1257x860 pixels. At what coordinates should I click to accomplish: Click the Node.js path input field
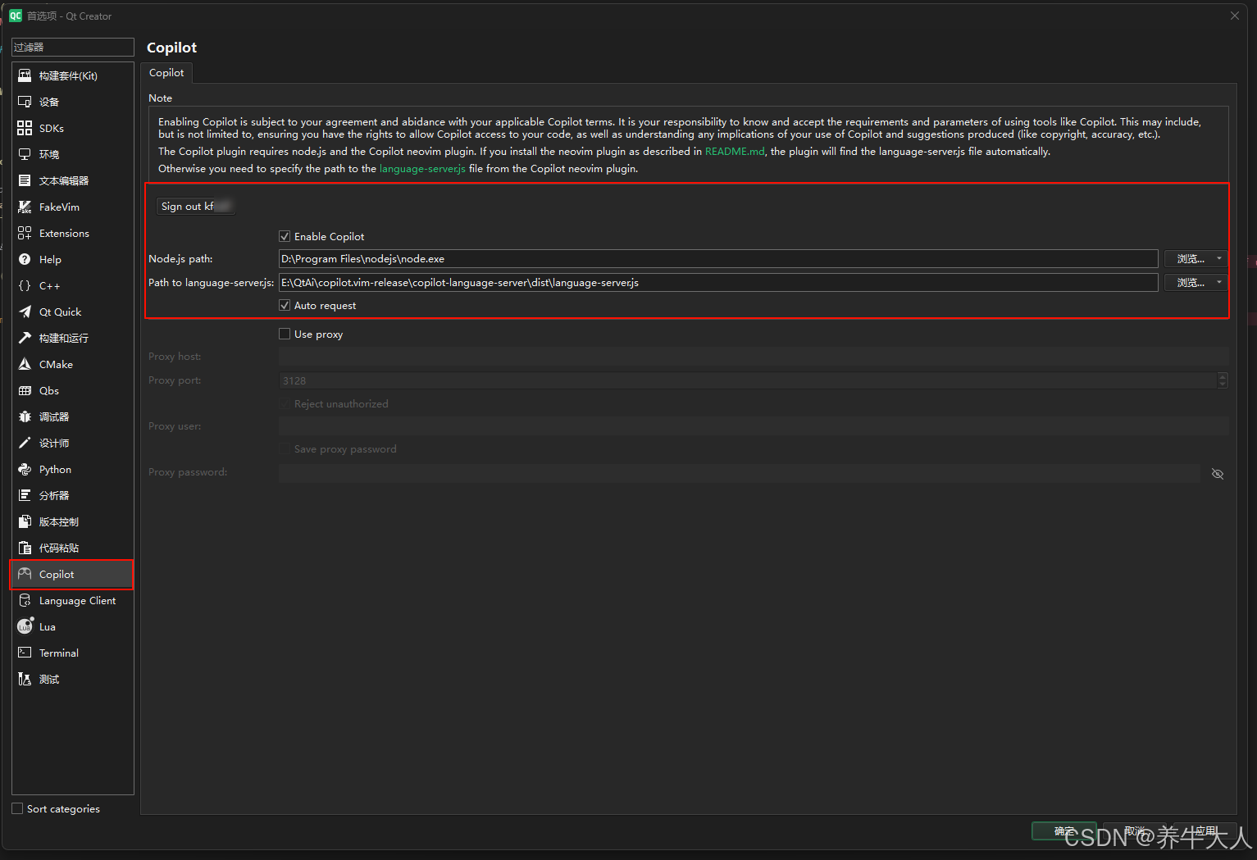(718, 258)
